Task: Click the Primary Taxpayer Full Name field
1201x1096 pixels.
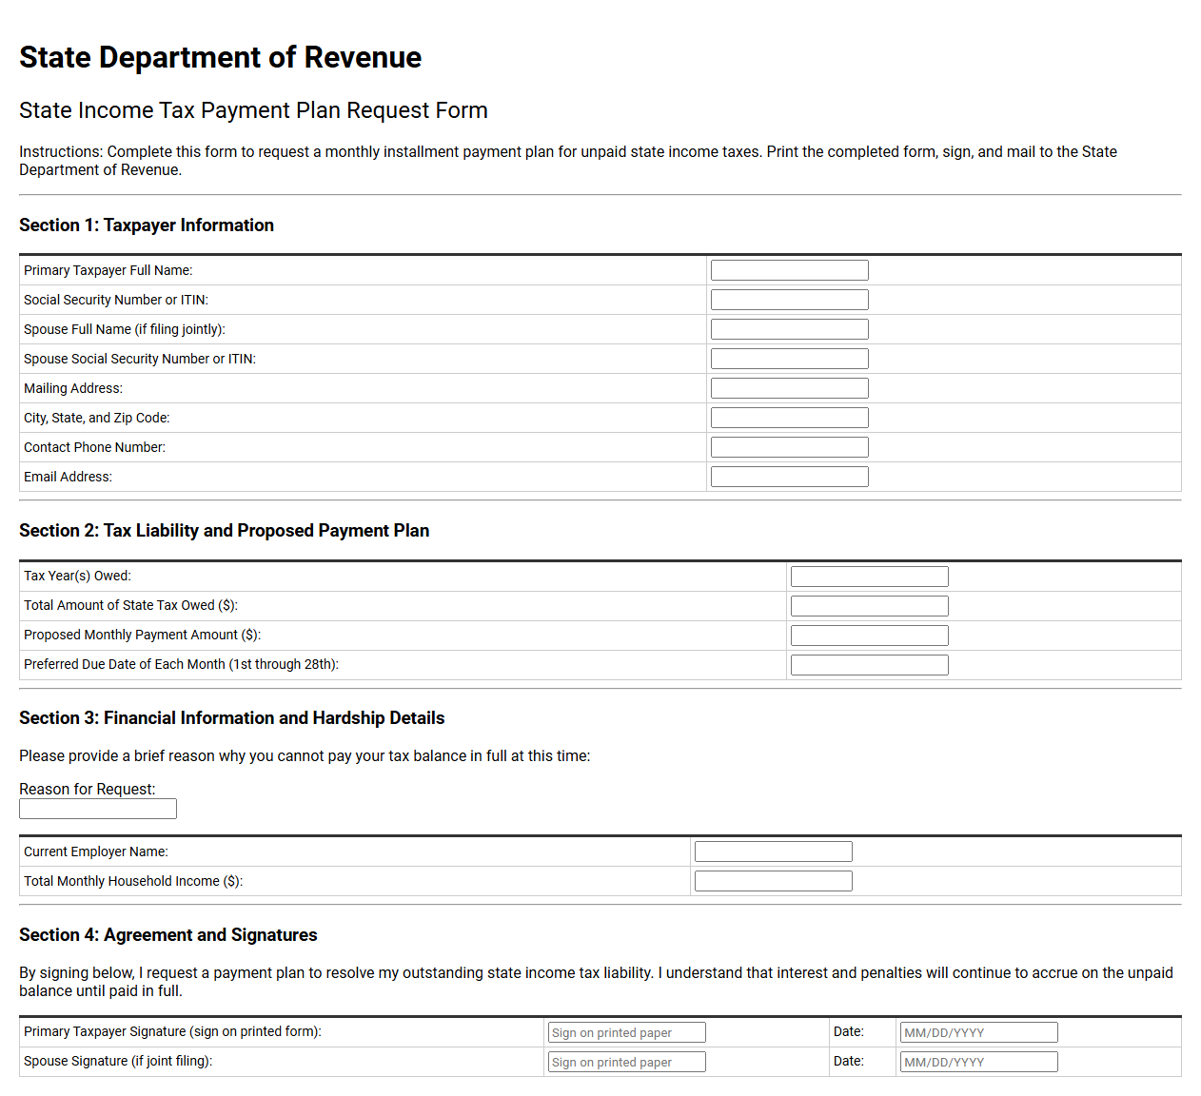Action: [x=790, y=270]
